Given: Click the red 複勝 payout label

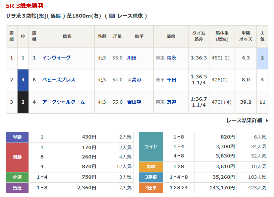Looking at the screenshot, I should (17, 157).
